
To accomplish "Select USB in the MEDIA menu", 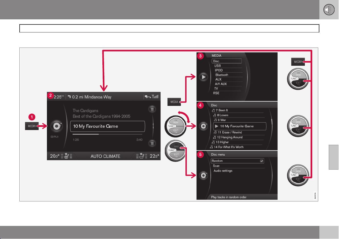I will coord(217,66).
